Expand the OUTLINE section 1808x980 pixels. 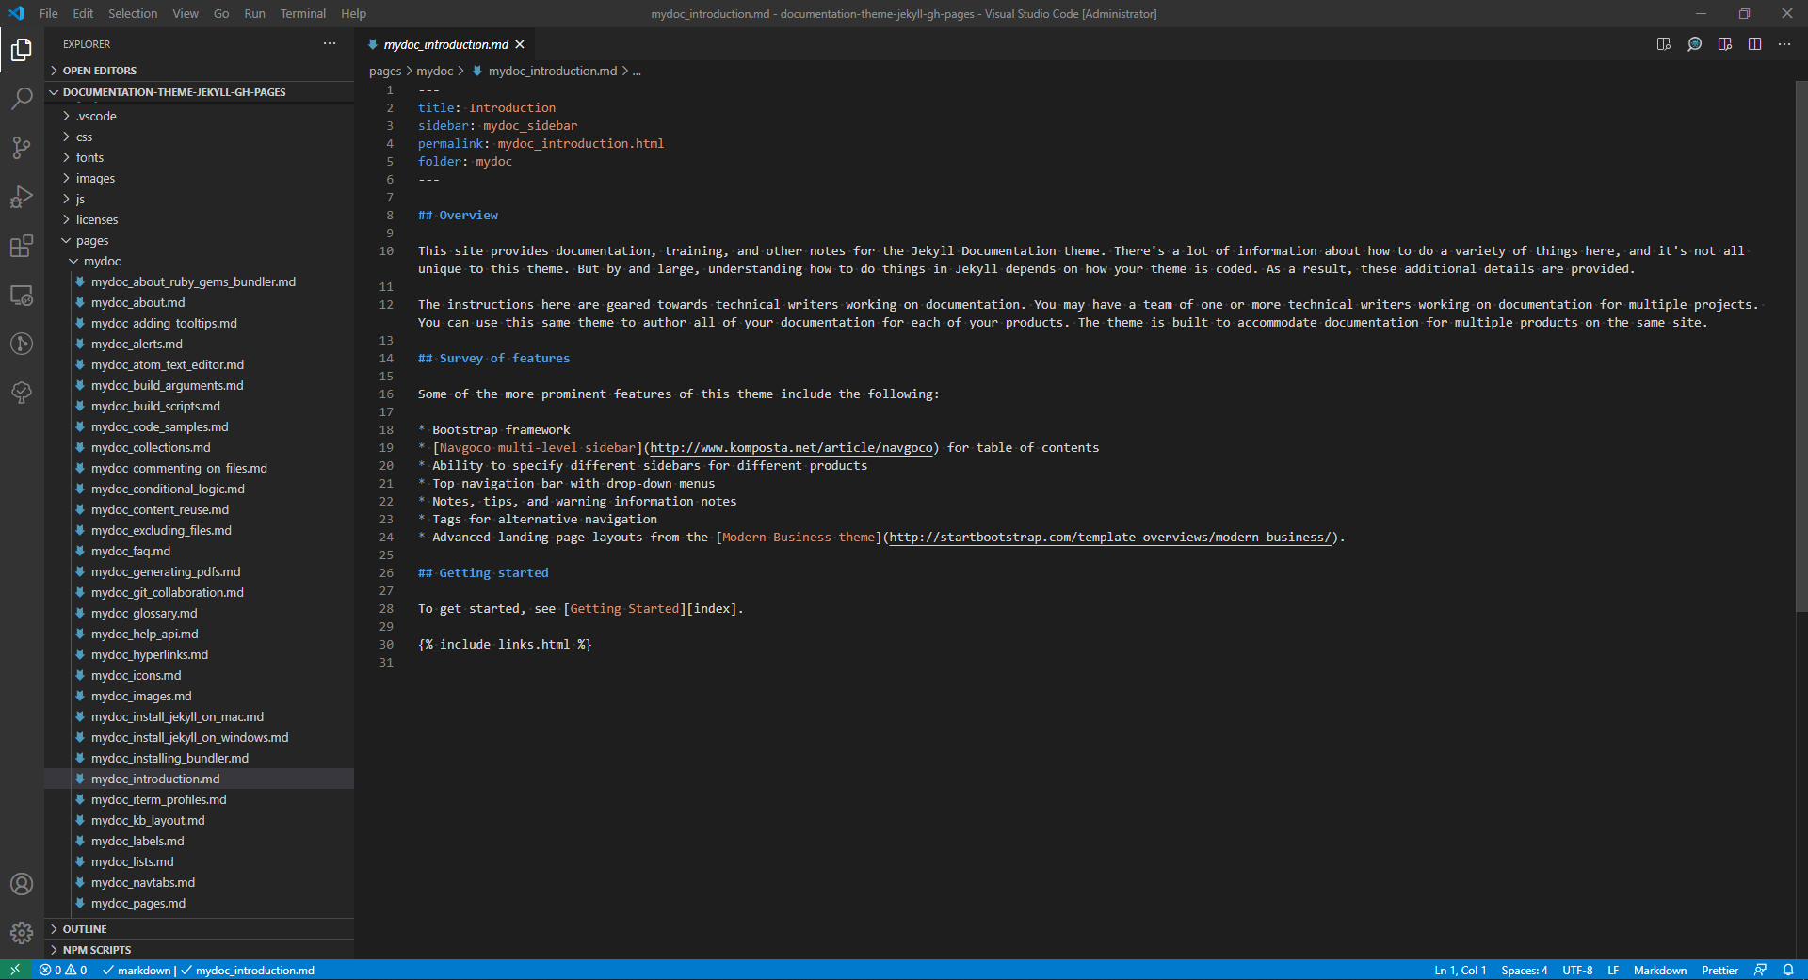pyautogui.click(x=200, y=929)
